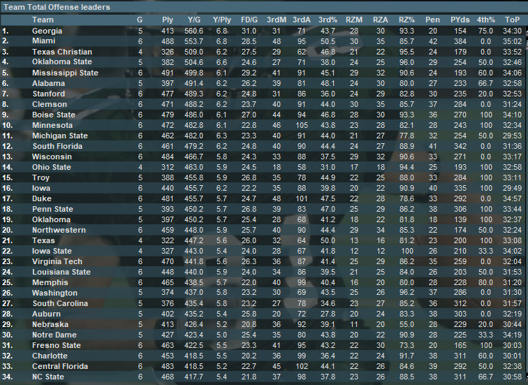Image resolution: width=528 pixels, height=385 pixels.
Task: Sort by 3rd% column header
Action: (328, 20)
